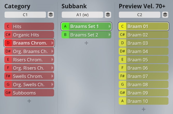Screen dimensions: 173x114
Task: Select the Subbooms category
Action: point(29,93)
